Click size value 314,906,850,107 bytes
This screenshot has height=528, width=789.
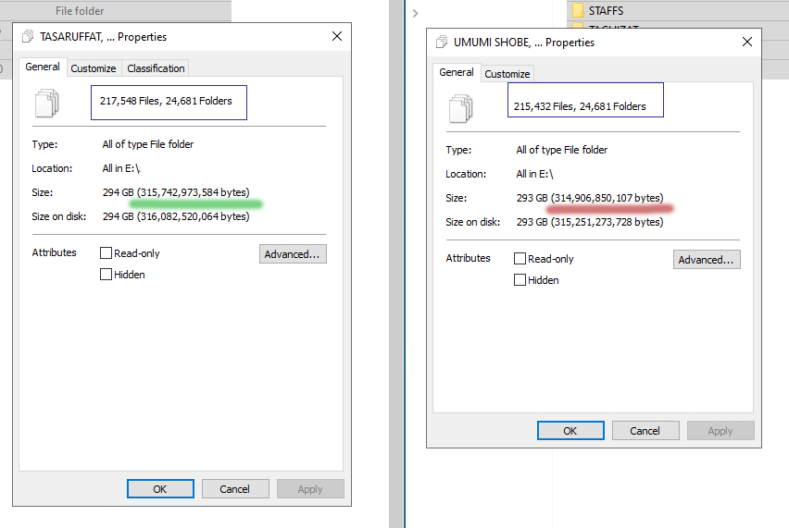607,198
